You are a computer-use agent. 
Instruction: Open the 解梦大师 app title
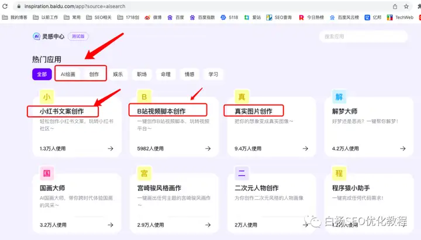click(345, 112)
